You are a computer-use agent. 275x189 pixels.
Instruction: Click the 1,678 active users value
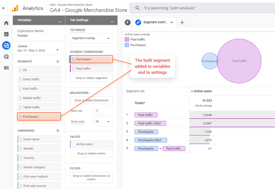[x=208, y=140]
